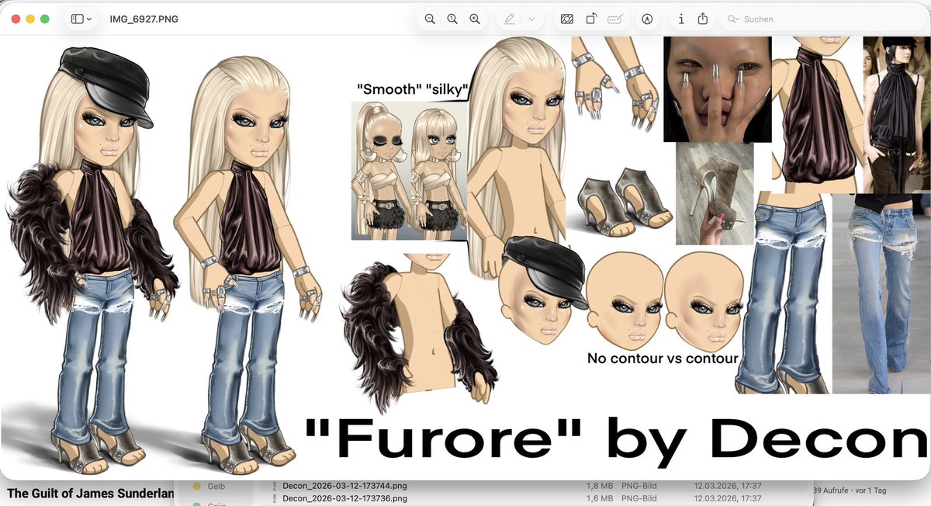931x506 pixels.
Task: Open the info inspector
Action: tap(681, 19)
